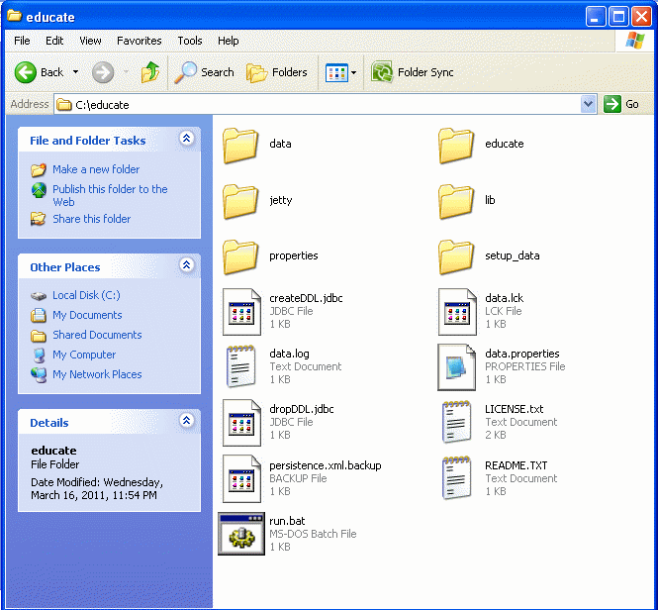
Task: Select the createDDL.jdbc file icon
Action: pyautogui.click(x=240, y=311)
